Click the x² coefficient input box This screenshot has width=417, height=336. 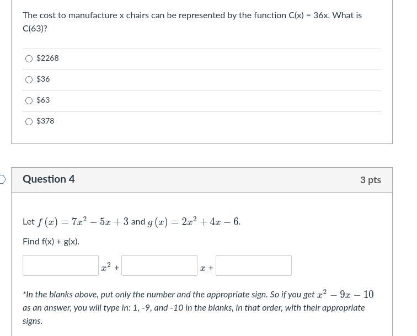[61, 265]
